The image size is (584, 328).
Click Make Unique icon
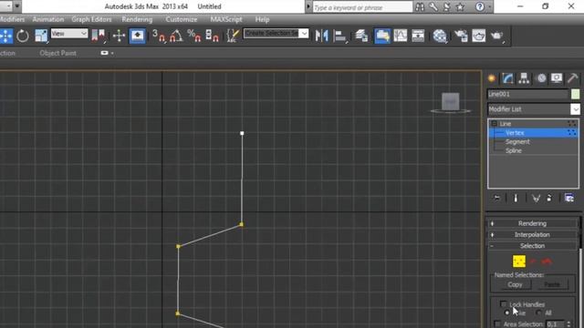click(x=536, y=199)
